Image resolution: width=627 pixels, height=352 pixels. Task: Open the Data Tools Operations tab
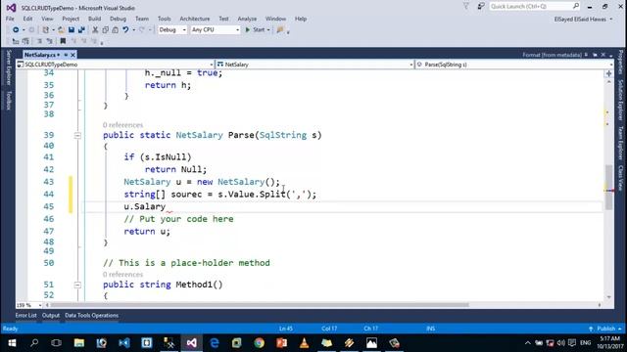[x=91, y=315]
